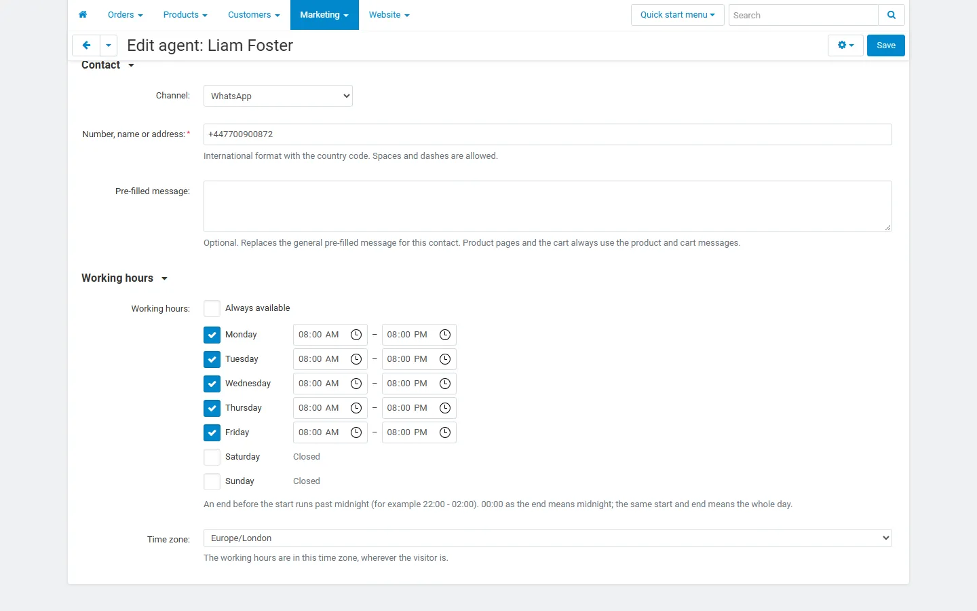Save the agent settings
The image size is (977, 611).
(x=886, y=45)
